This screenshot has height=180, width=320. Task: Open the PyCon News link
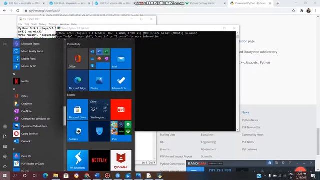[x=249, y=149]
